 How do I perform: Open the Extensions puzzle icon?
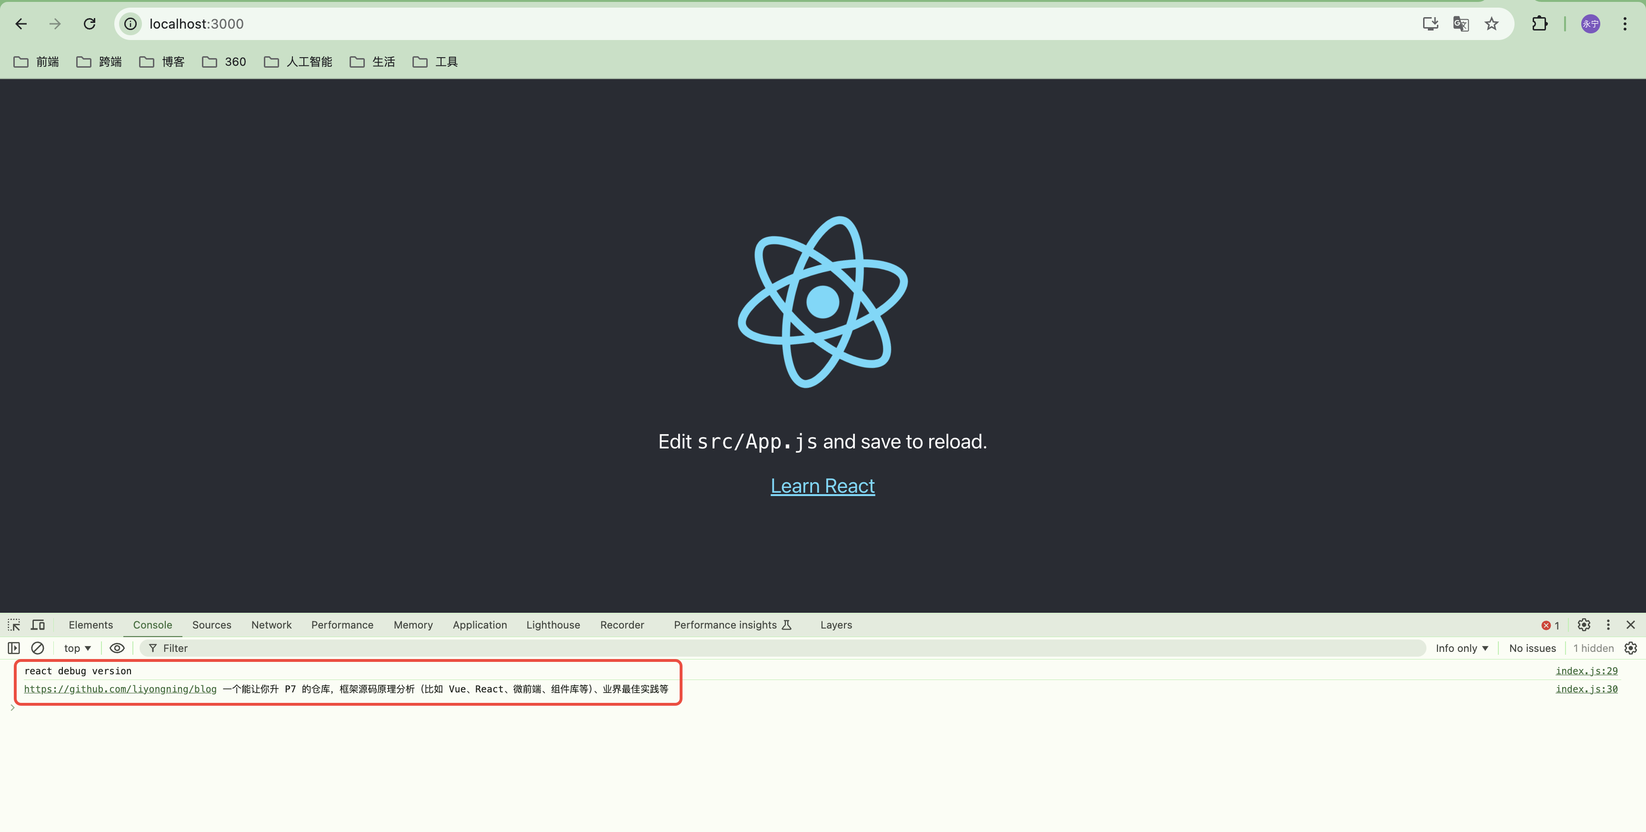(x=1539, y=24)
